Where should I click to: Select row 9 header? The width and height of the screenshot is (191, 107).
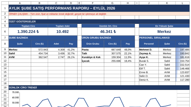point(5,49)
